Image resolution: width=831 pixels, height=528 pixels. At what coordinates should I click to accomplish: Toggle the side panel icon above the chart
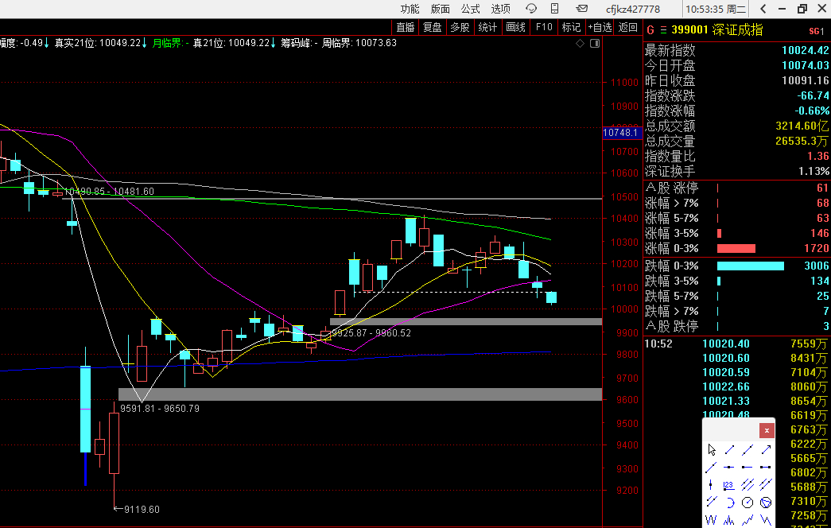pos(595,44)
